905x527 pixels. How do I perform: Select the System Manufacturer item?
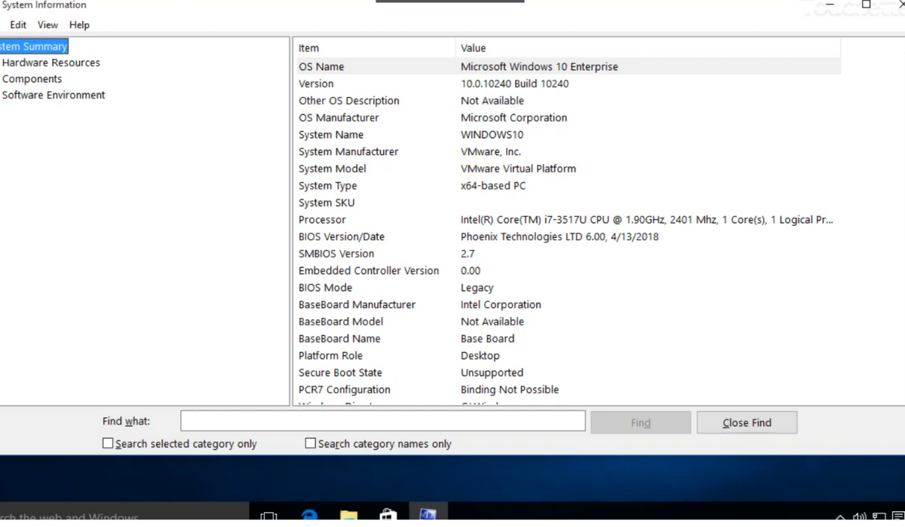pyautogui.click(x=348, y=151)
